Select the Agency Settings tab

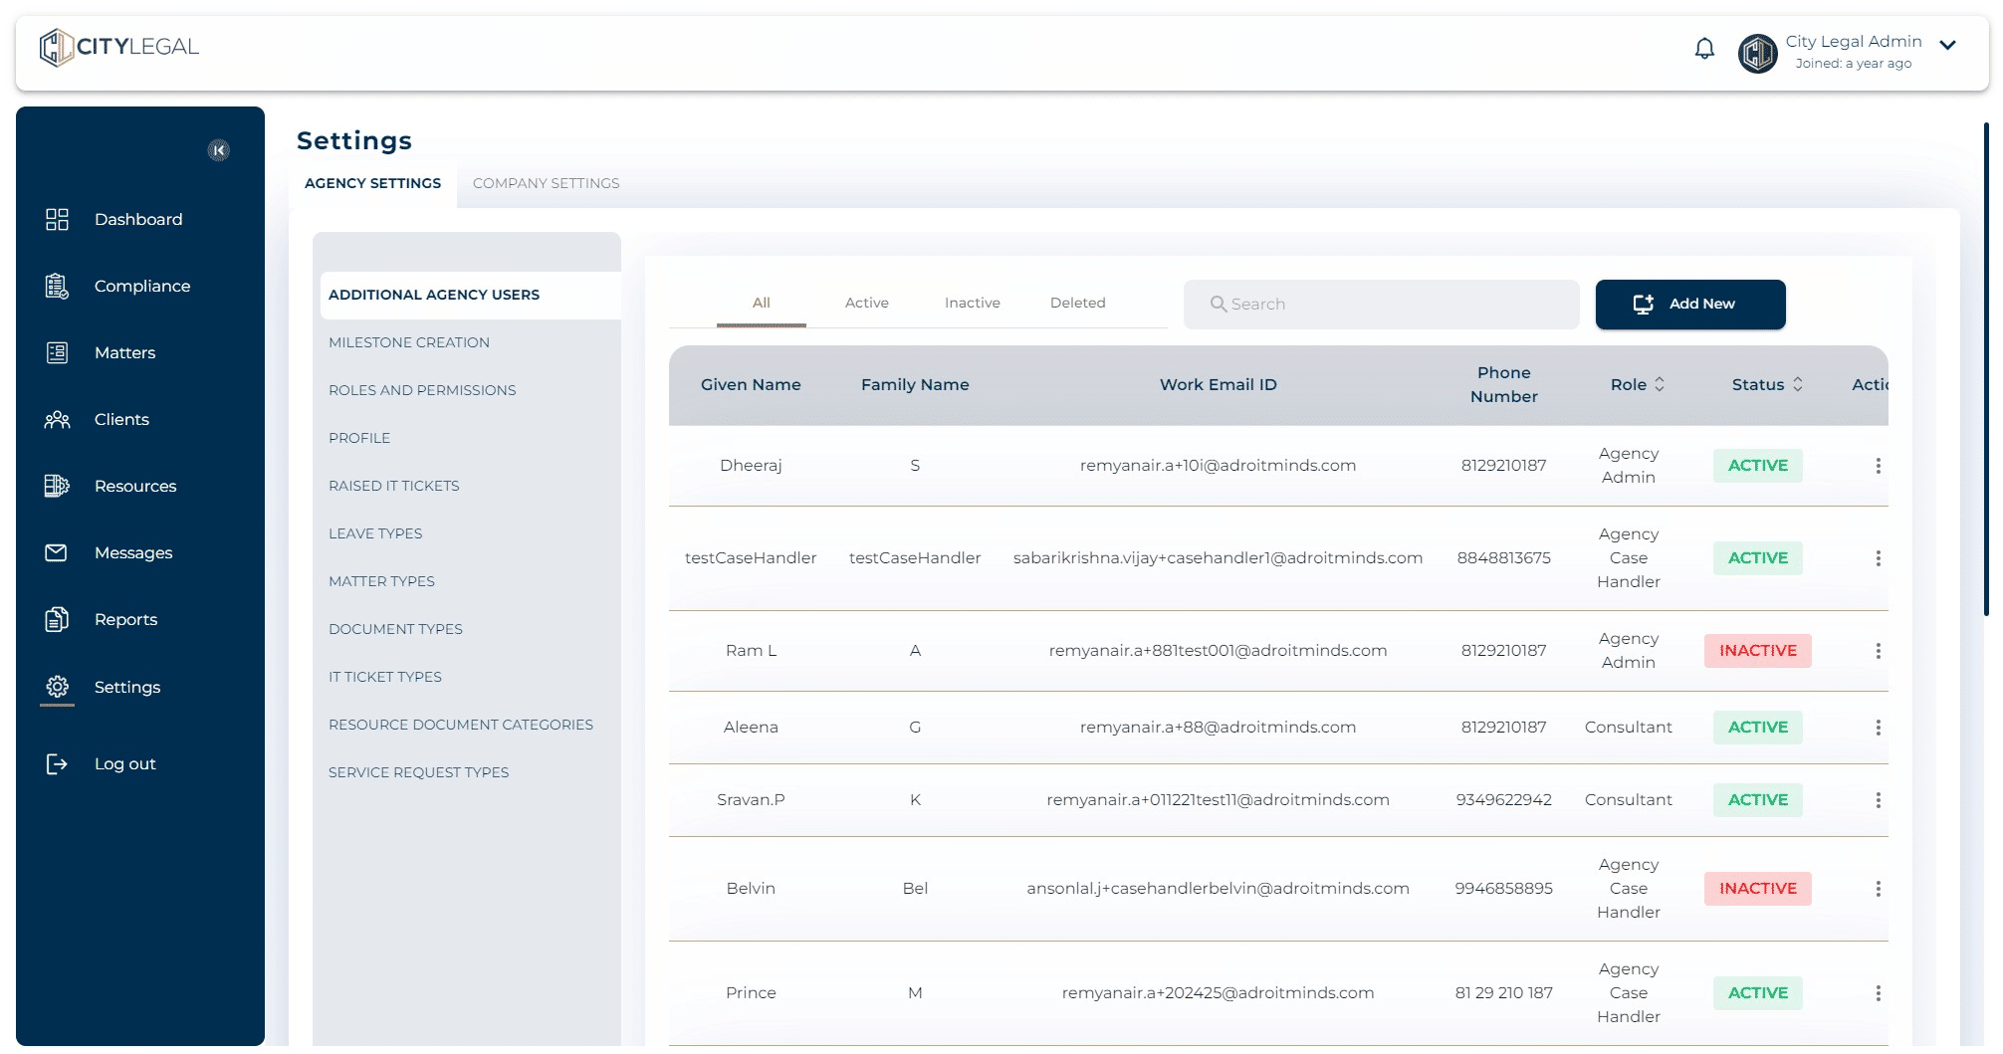[x=372, y=183]
